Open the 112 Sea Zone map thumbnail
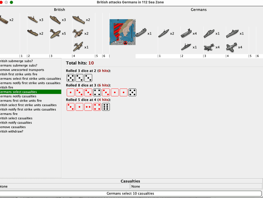The image size is (263, 198). tap(123, 32)
